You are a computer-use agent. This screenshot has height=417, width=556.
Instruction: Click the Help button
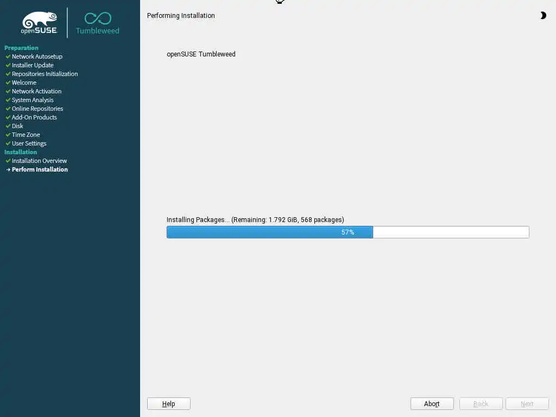(168, 403)
